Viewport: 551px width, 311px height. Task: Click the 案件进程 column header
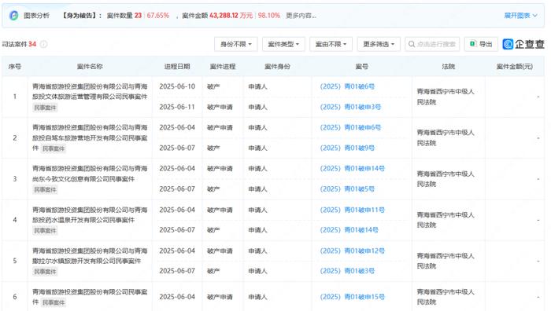pos(223,67)
